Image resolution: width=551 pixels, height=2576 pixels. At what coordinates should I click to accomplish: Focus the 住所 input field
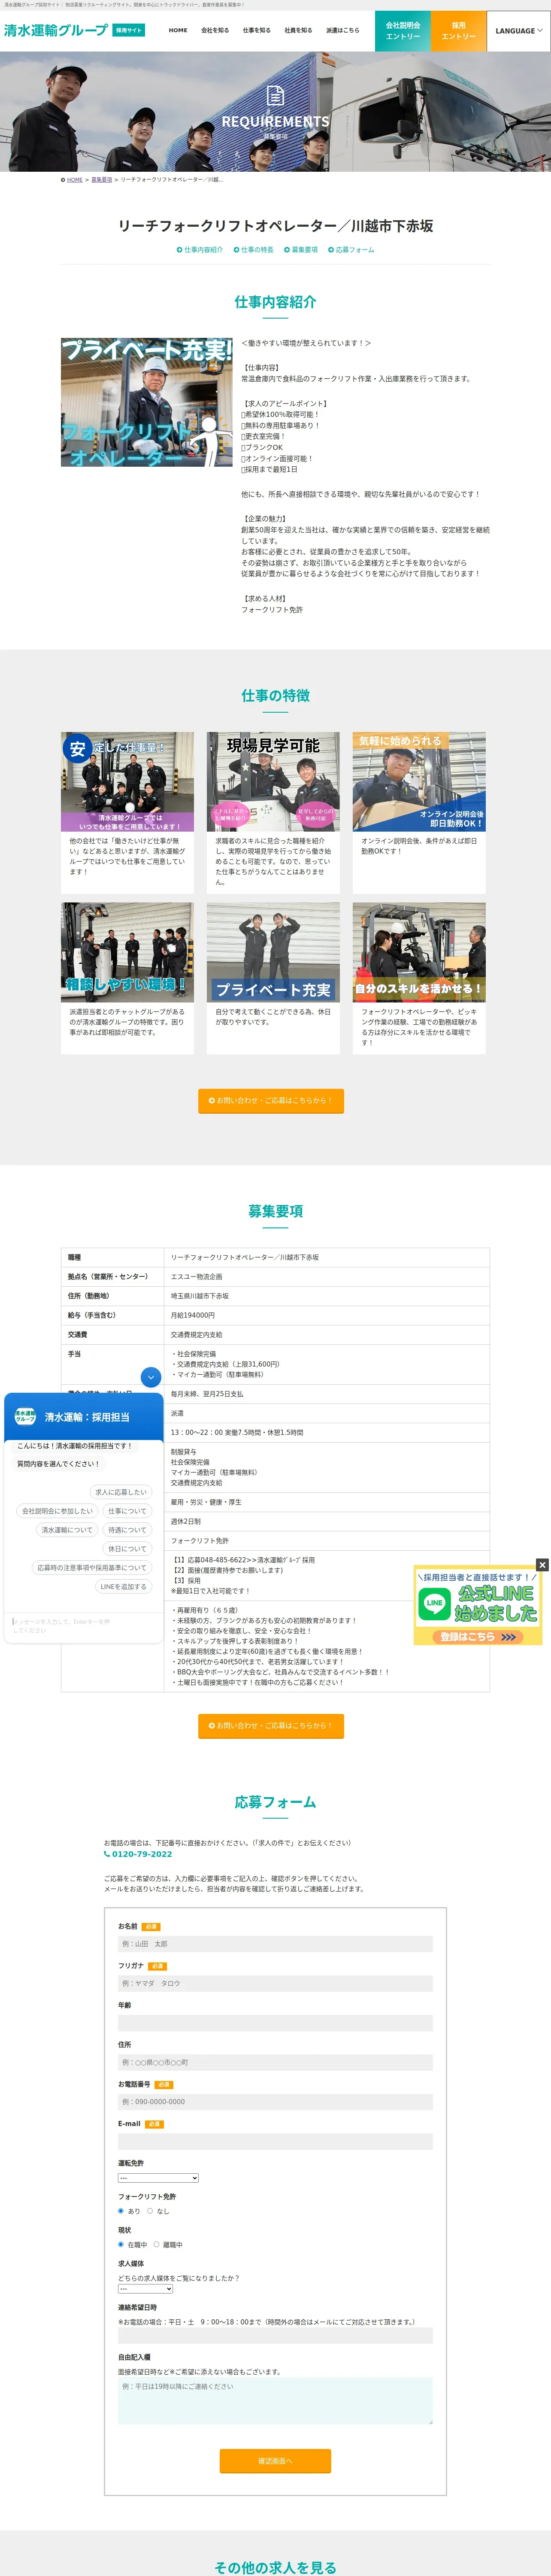[x=275, y=2063]
